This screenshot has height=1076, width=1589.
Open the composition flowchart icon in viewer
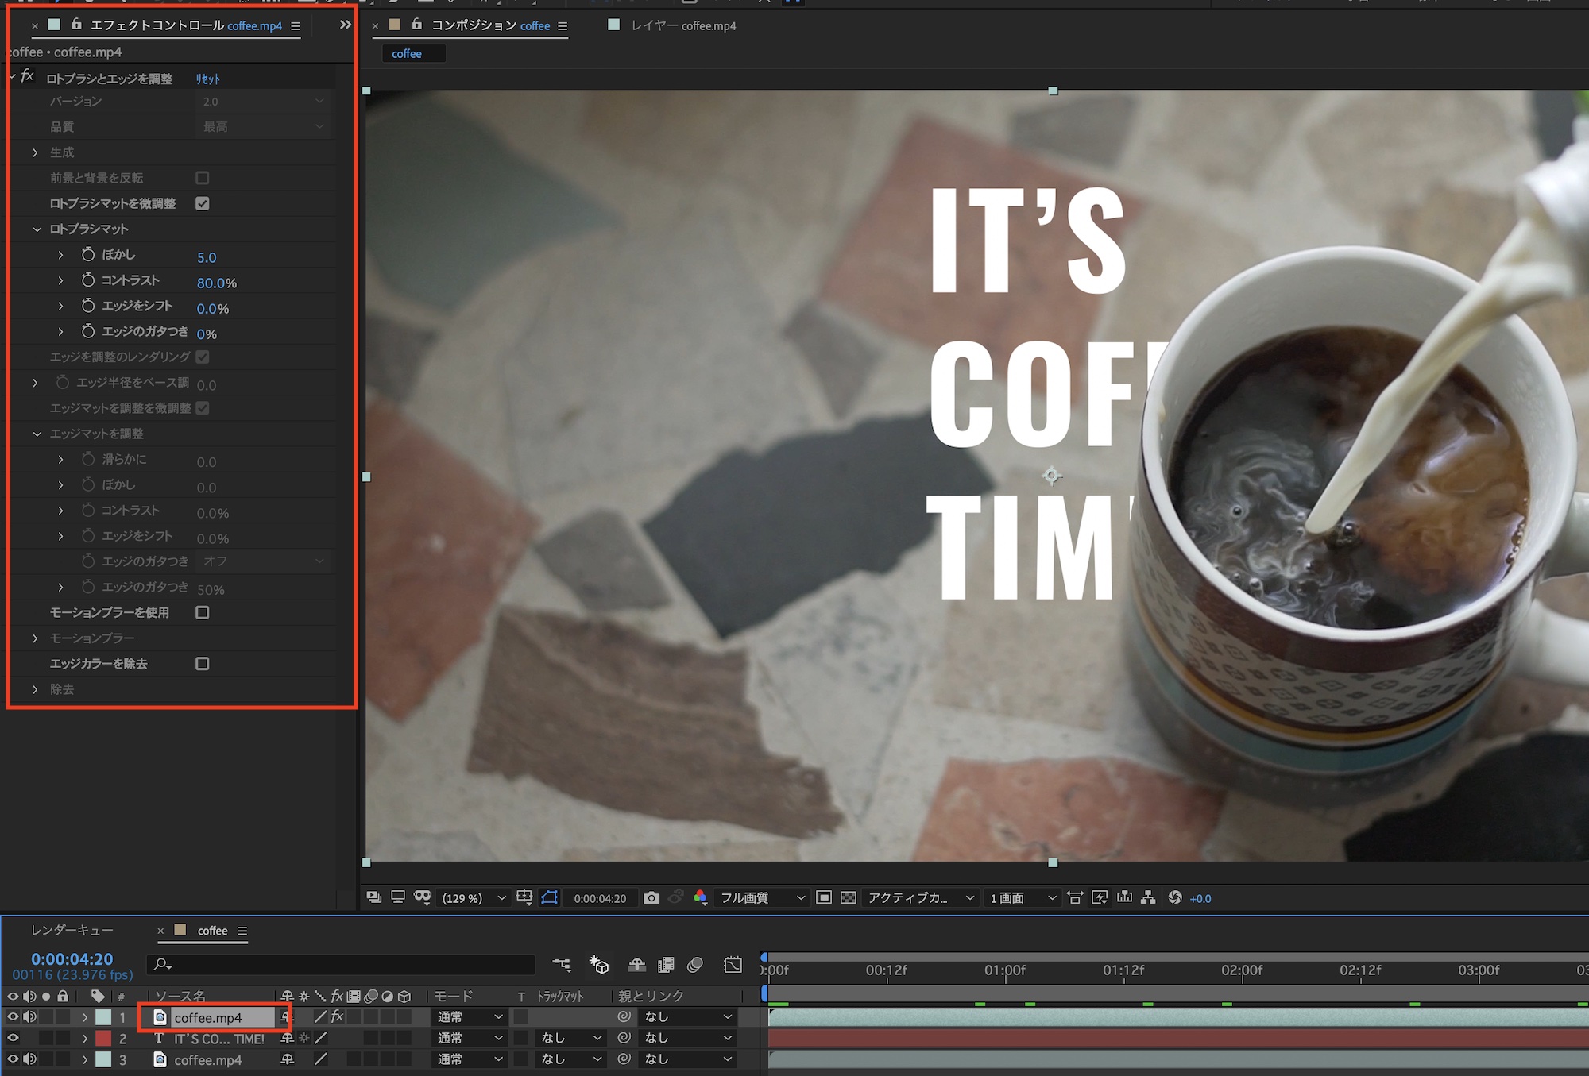click(x=1148, y=898)
